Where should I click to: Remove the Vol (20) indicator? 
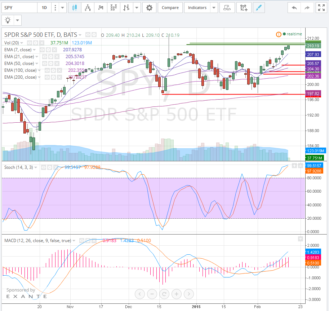(42, 43)
